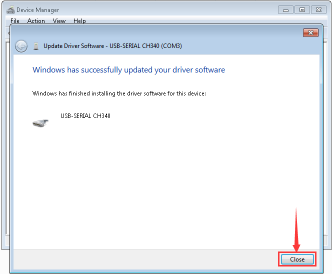Click the Device Manager icon in the title bar
Screen dimensions: 332x274
tap(10, 9)
